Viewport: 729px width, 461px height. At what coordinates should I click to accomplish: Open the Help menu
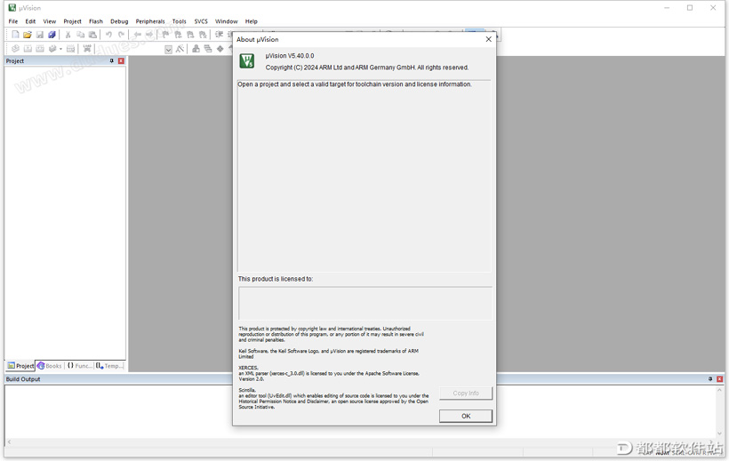coord(251,21)
